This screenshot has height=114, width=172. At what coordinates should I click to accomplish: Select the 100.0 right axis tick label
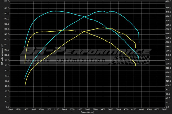click(x=168, y=85)
